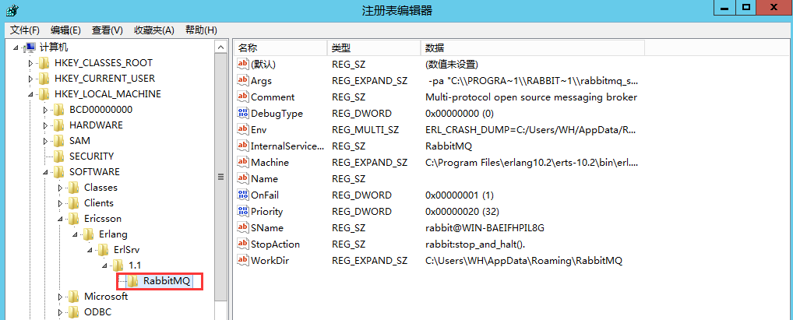Image resolution: width=793 pixels, height=320 pixels.
Task: Click the tree pane vertical scrollbar thumb
Action: tap(220, 179)
